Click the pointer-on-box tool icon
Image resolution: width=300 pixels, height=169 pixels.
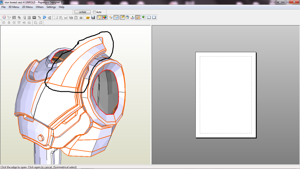click(40, 17)
